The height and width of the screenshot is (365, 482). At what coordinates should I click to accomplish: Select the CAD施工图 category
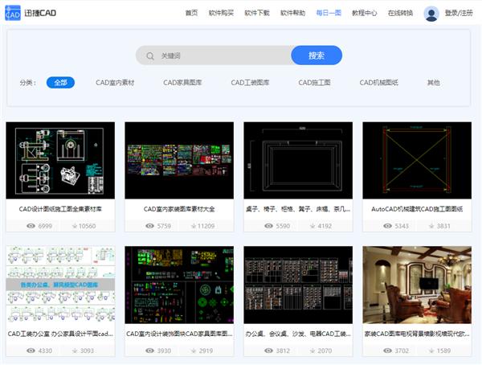tap(314, 83)
